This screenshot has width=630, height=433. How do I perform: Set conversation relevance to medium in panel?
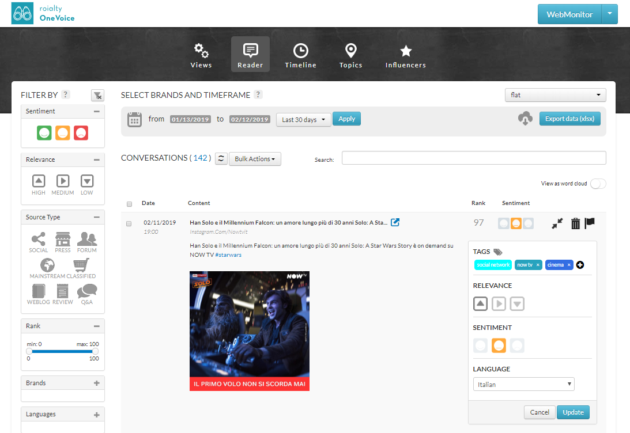499,304
